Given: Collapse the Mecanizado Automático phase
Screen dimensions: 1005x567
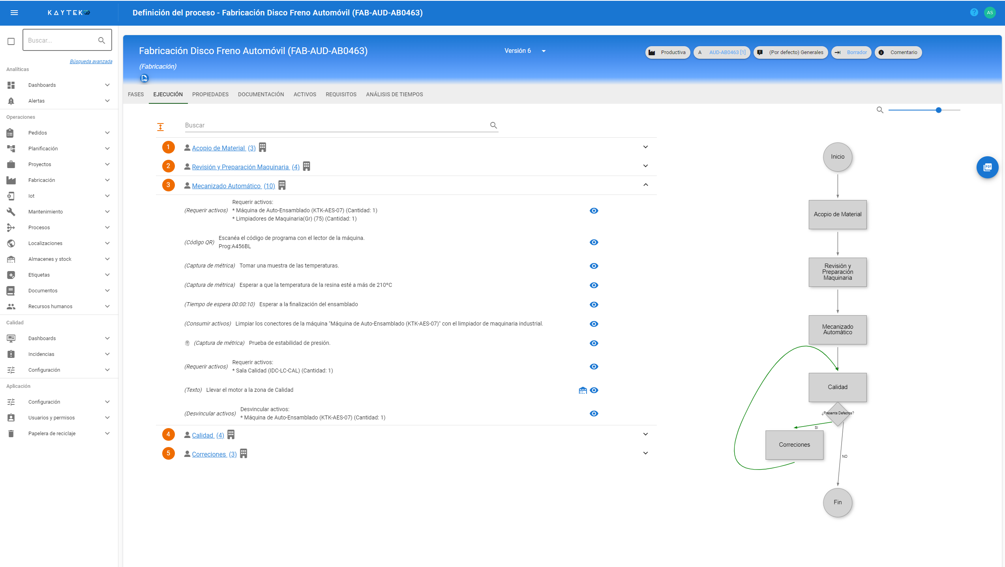Looking at the screenshot, I should click(x=645, y=185).
